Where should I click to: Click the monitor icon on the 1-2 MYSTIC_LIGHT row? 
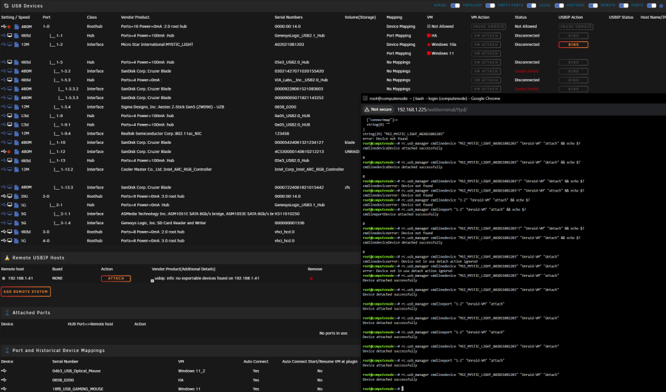pos(10,44)
